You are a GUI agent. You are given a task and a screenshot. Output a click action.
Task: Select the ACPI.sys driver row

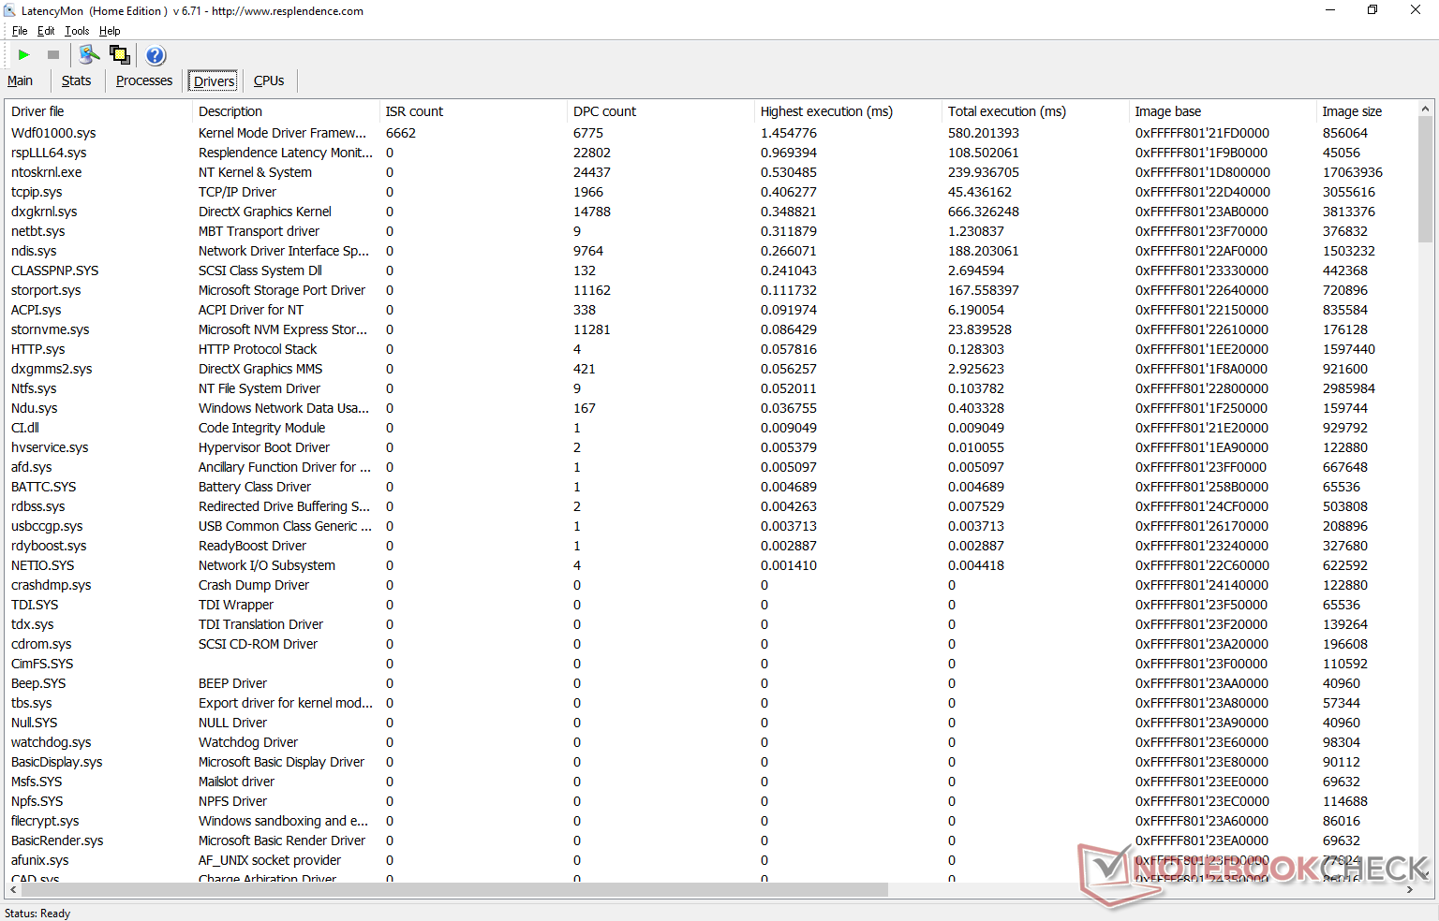(710, 310)
